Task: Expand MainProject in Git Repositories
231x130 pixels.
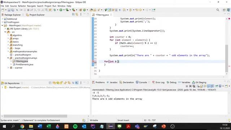Action: (2, 87)
